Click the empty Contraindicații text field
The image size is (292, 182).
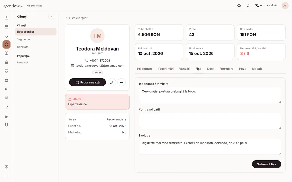pos(210,121)
